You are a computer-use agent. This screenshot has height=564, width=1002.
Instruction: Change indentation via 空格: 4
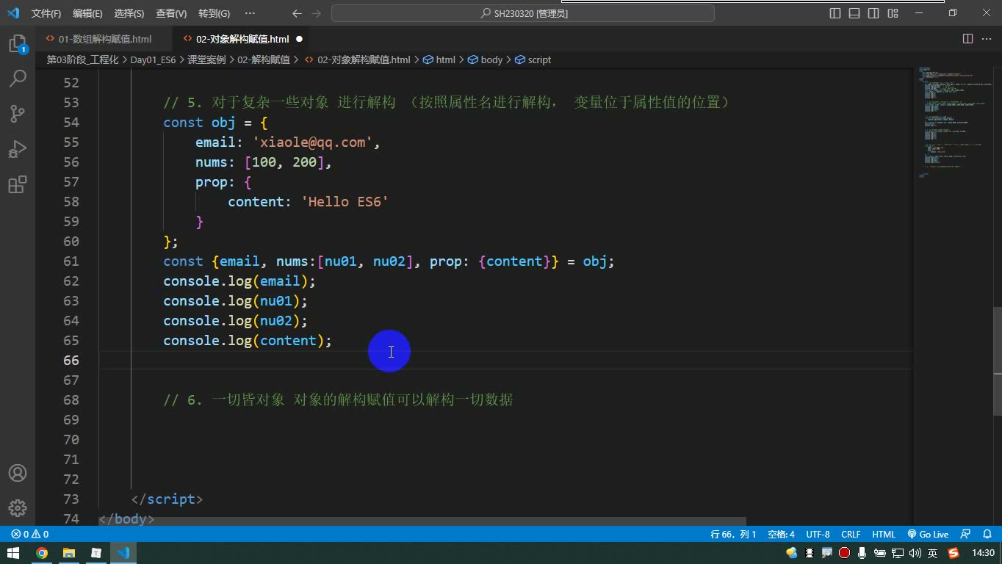[x=781, y=534]
